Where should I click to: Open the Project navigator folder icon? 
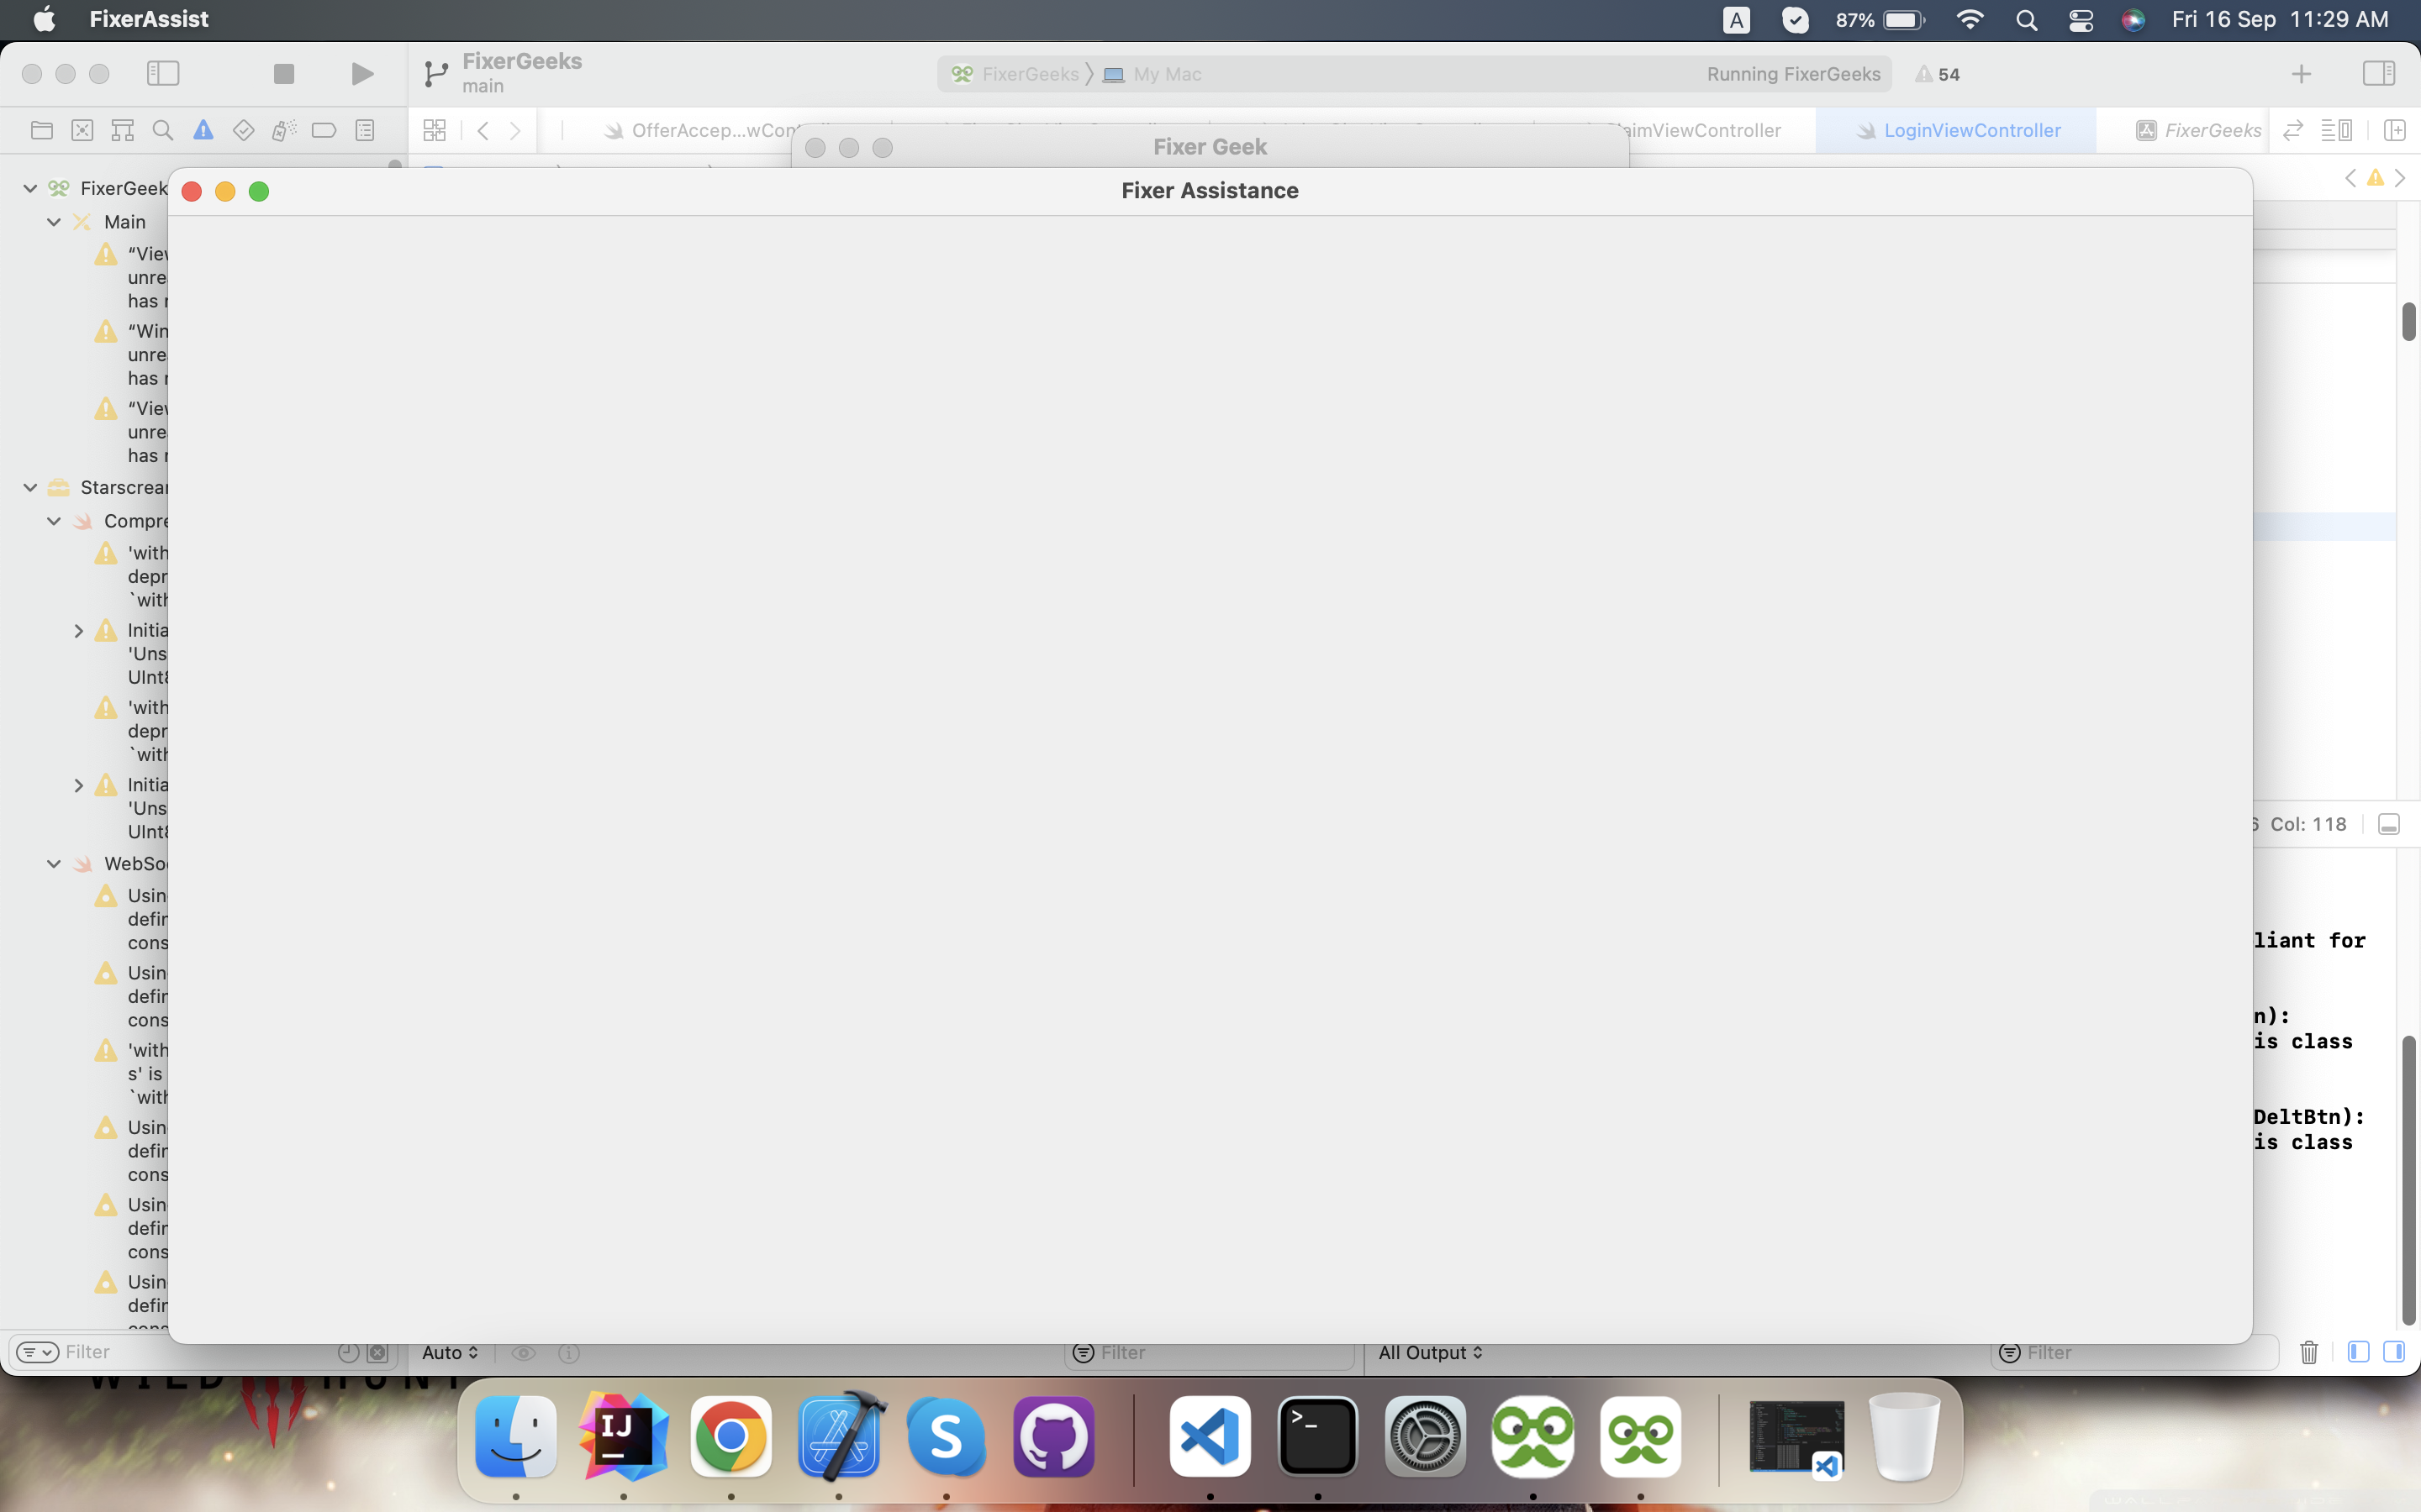43,130
